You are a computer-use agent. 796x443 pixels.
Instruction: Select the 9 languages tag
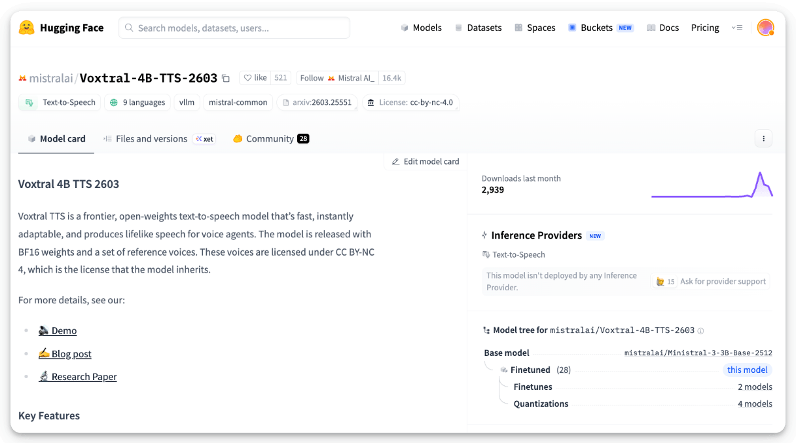(137, 102)
